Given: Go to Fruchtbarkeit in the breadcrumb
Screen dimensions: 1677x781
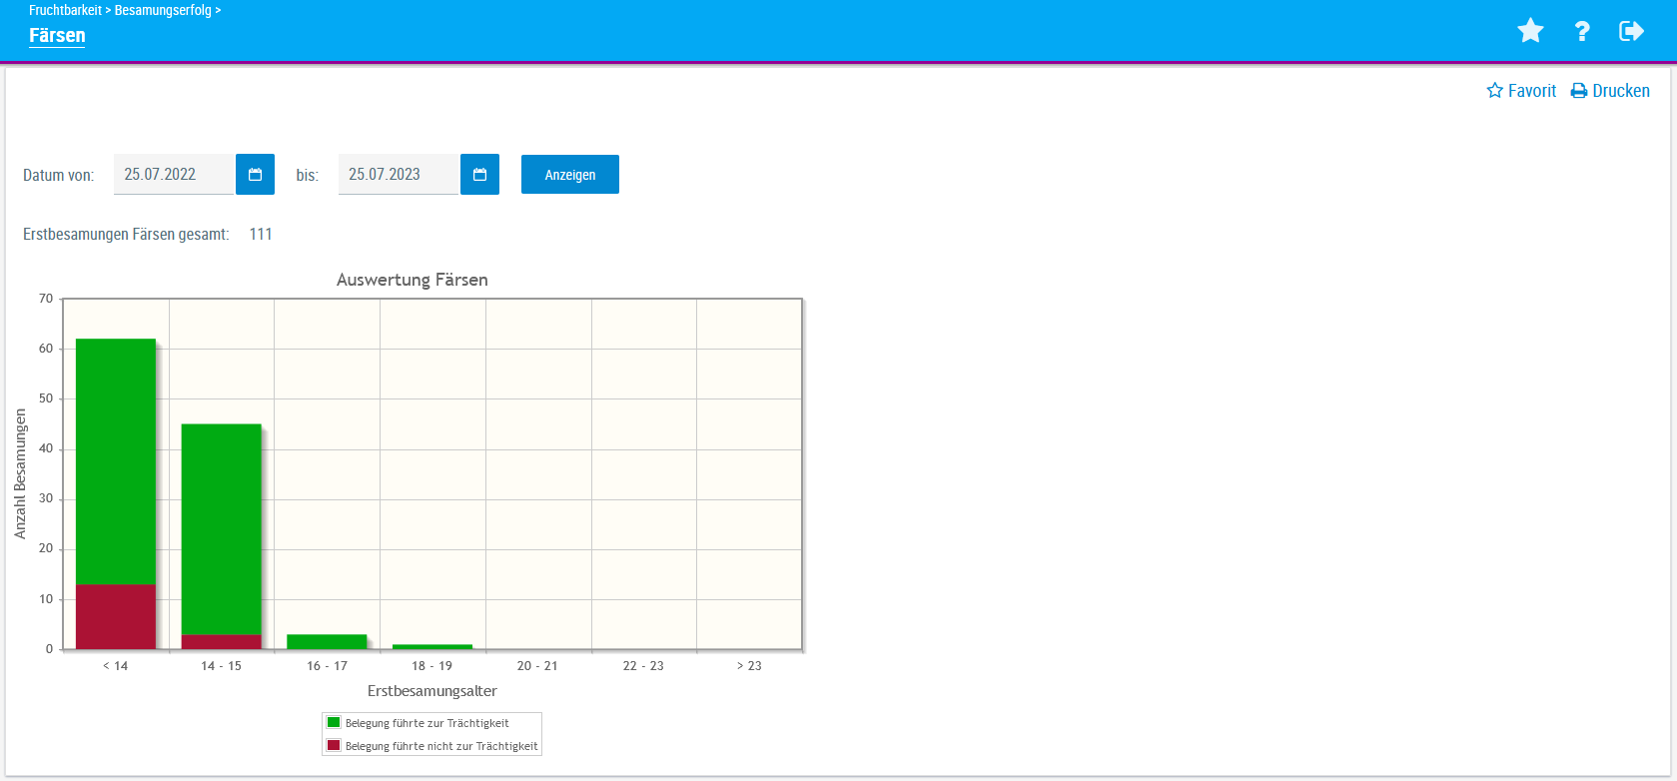Looking at the screenshot, I should click(x=65, y=10).
